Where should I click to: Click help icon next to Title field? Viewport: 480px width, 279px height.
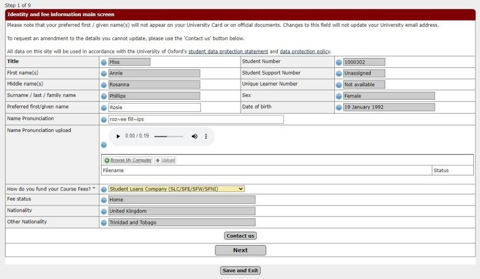104,62
